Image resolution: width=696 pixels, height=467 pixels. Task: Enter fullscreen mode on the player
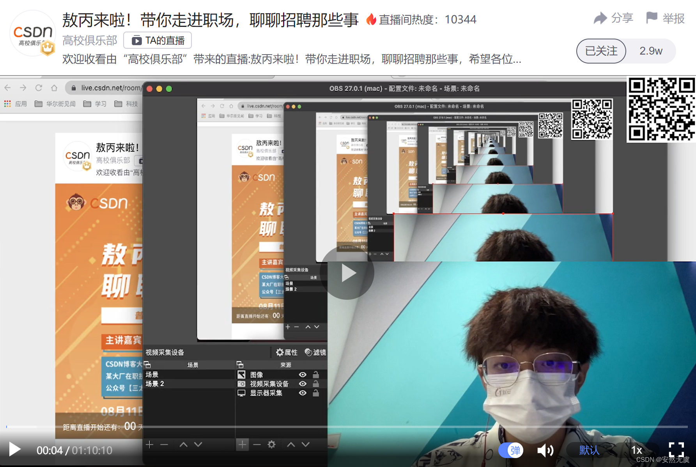pos(676,449)
